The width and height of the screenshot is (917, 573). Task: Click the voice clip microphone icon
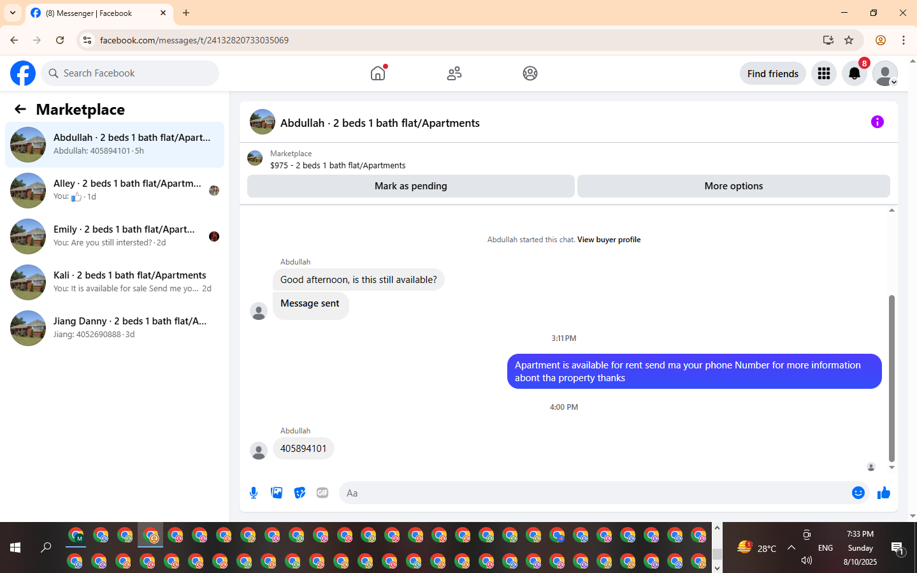[x=254, y=493]
